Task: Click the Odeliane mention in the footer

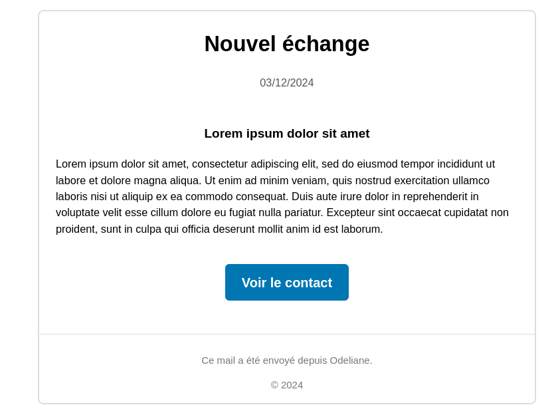Action: (351, 360)
